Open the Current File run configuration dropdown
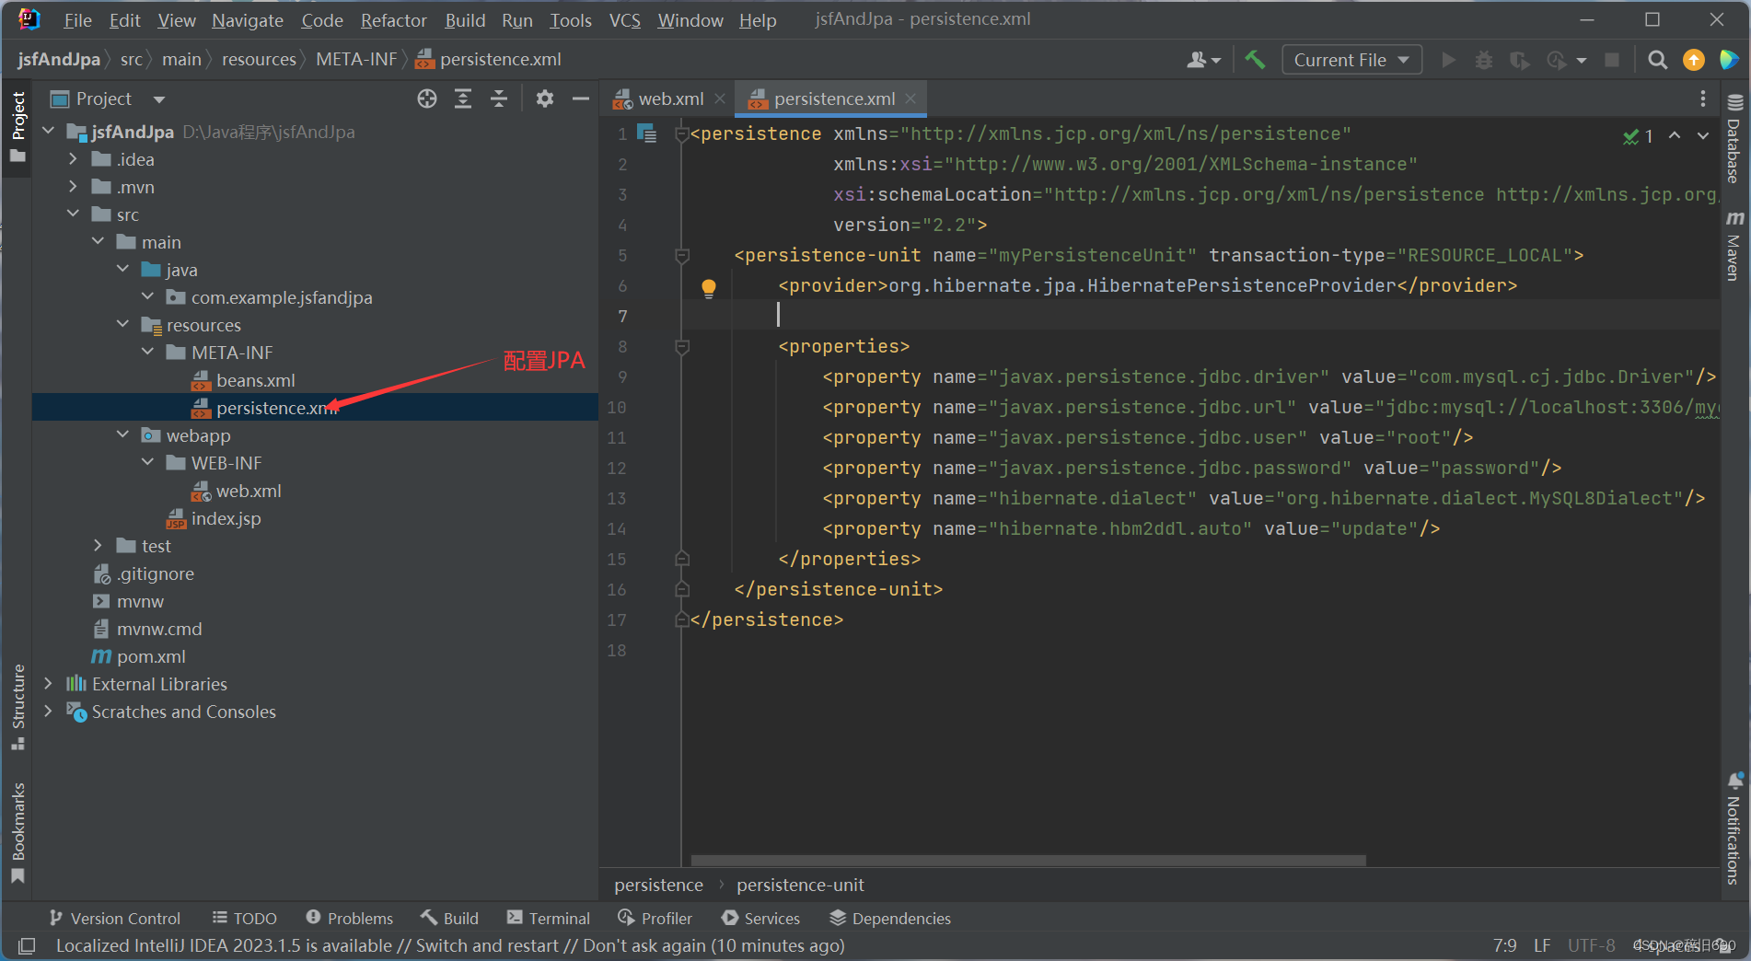 click(x=1351, y=59)
